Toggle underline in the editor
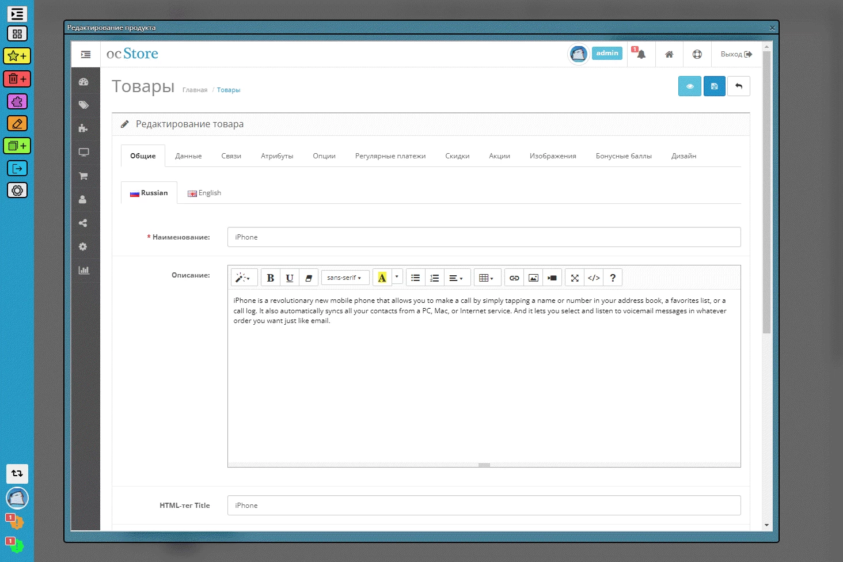The width and height of the screenshot is (843, 562). (x=290, y=278)
